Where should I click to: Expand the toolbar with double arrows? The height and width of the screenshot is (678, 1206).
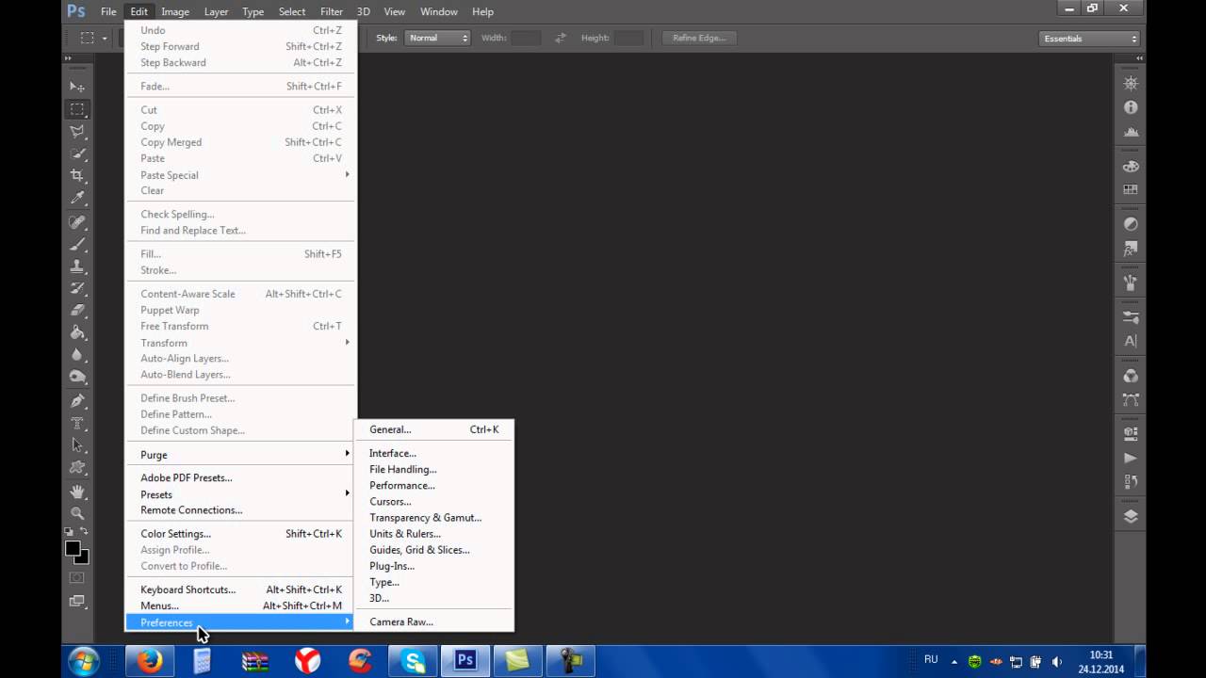[x=68, y=58]
